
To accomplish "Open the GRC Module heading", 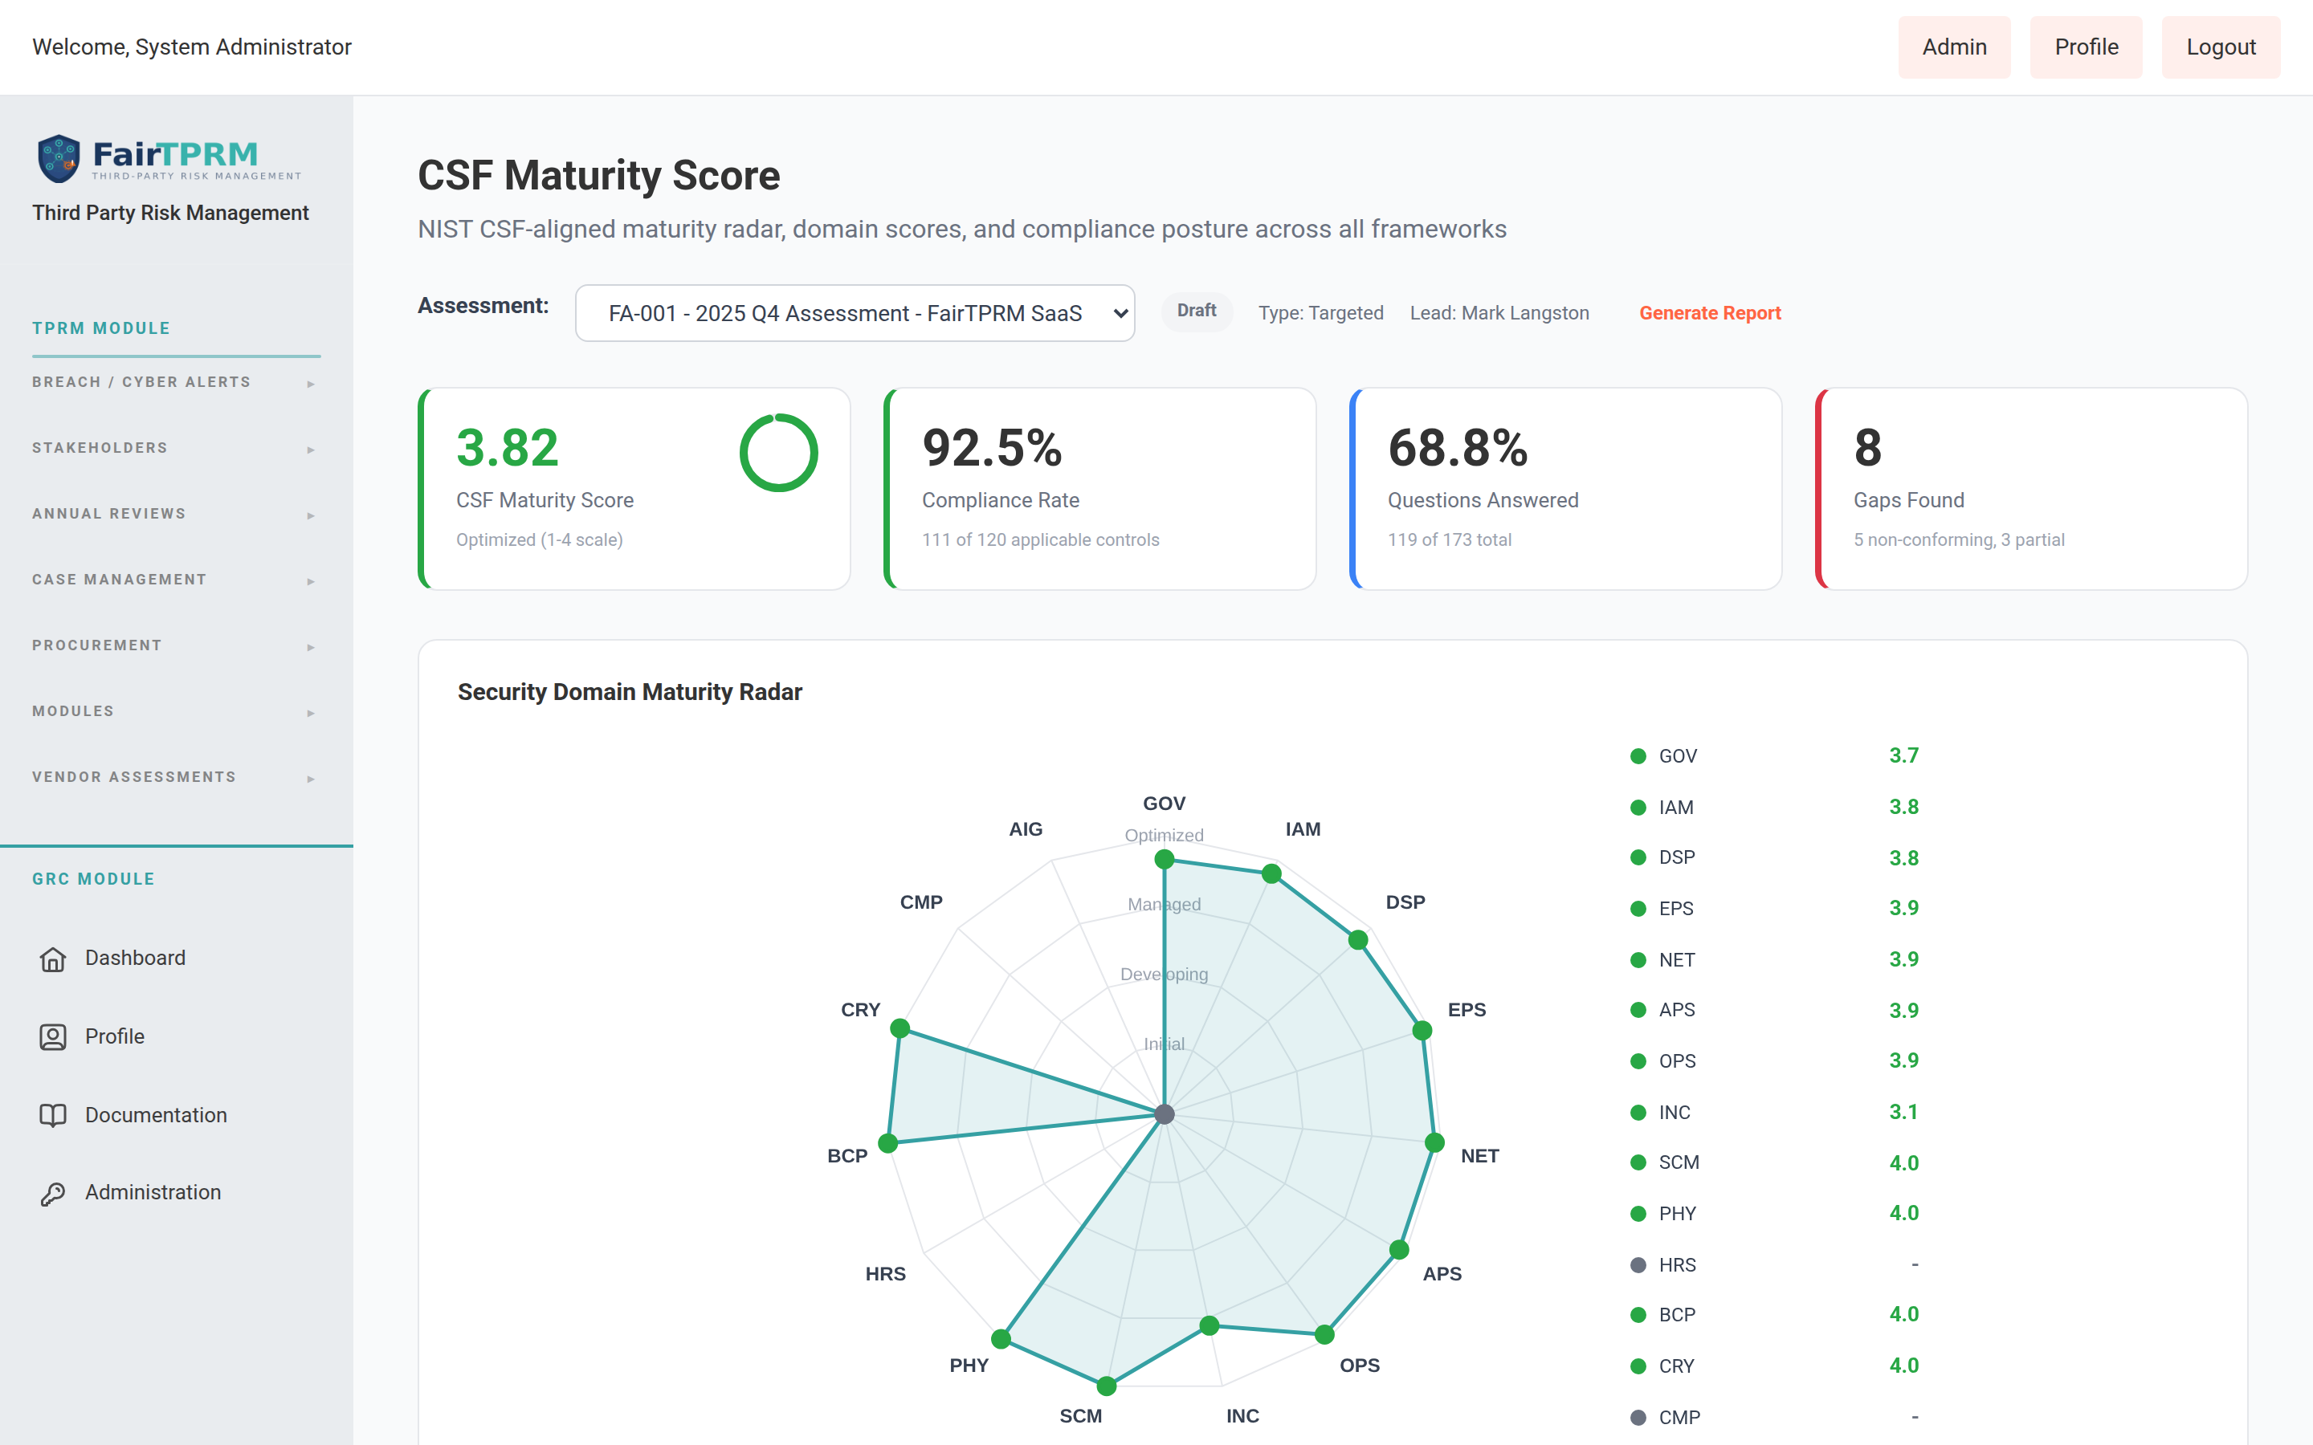I will pos(94,879).
